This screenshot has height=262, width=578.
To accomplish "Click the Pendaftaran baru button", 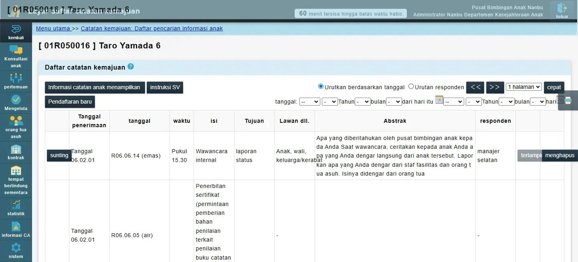I will tap(69, 102).
